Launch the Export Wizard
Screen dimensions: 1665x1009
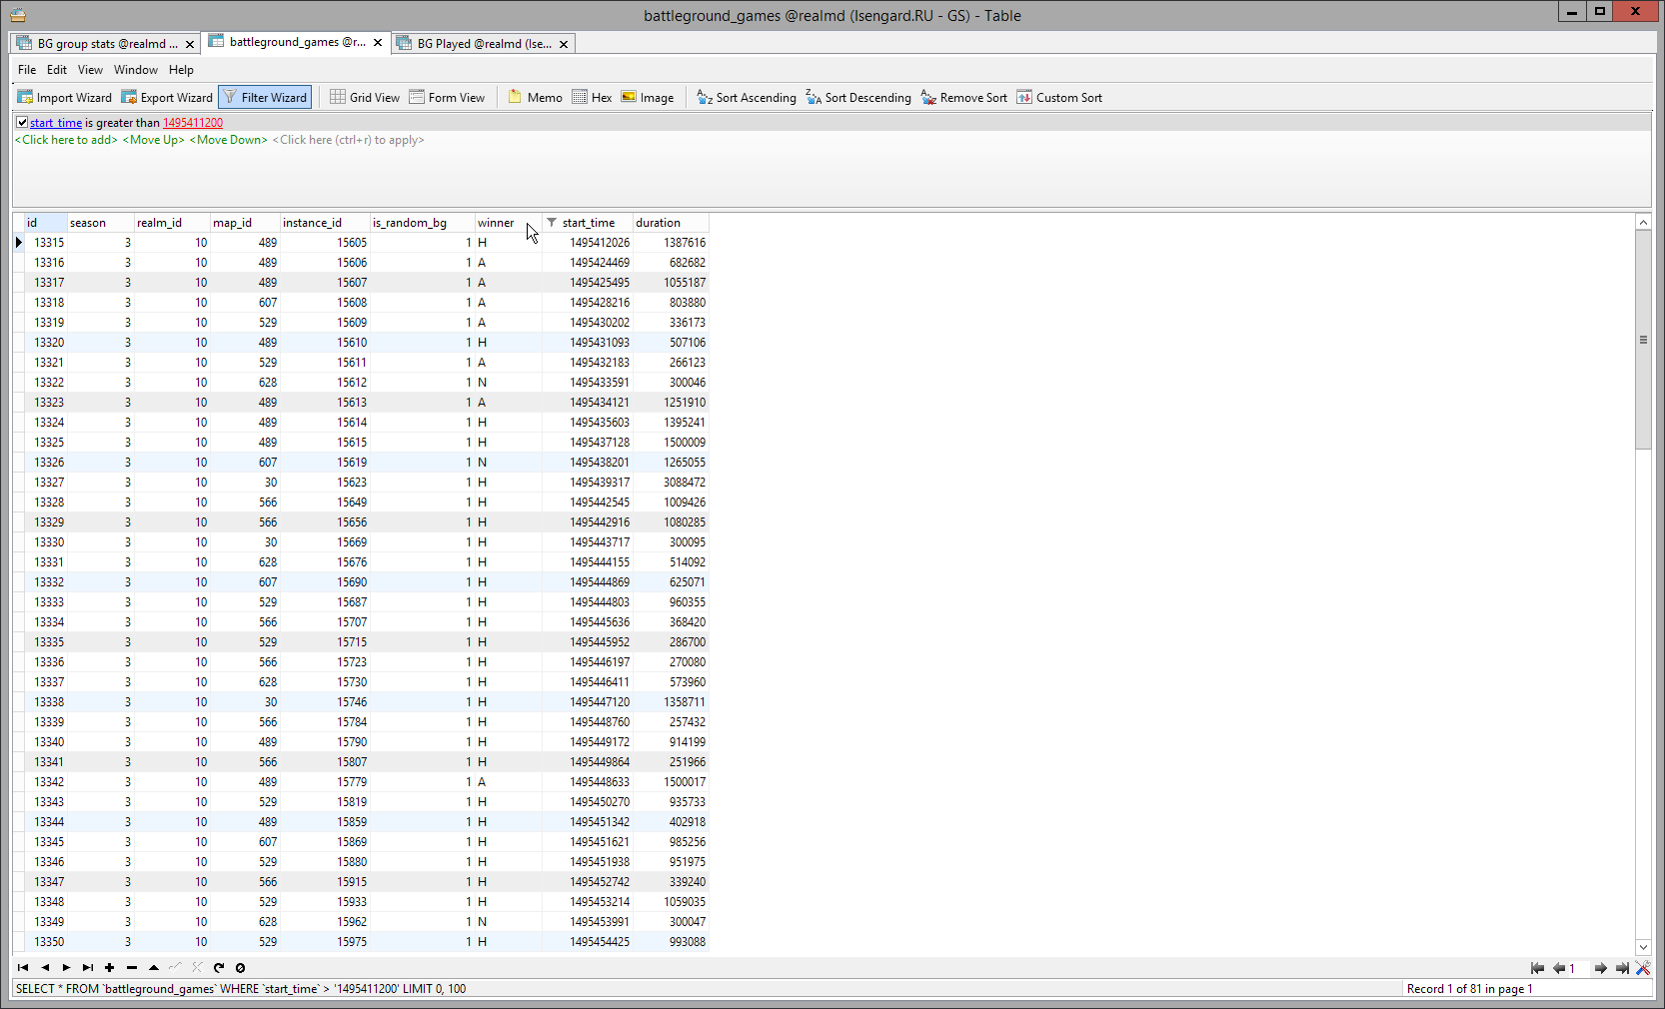(167, 97)
